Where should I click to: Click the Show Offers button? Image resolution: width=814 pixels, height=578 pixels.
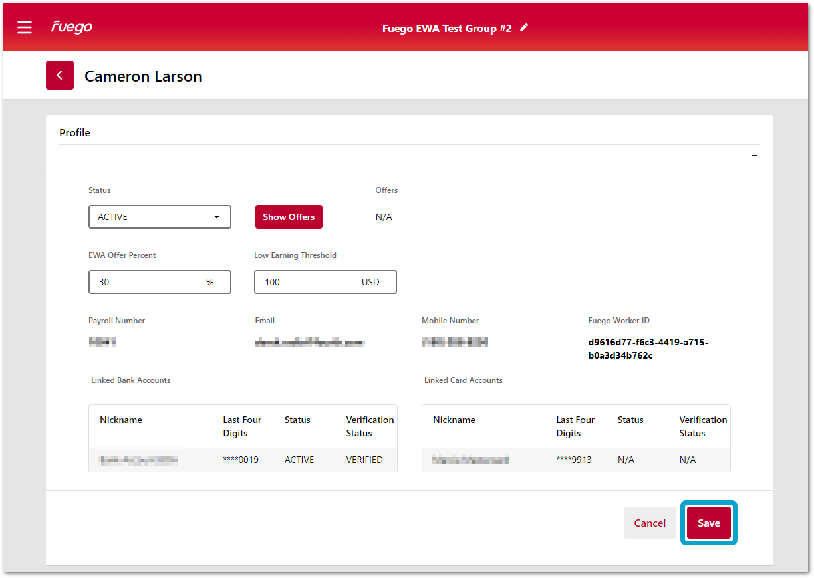(x=289, y=217)
